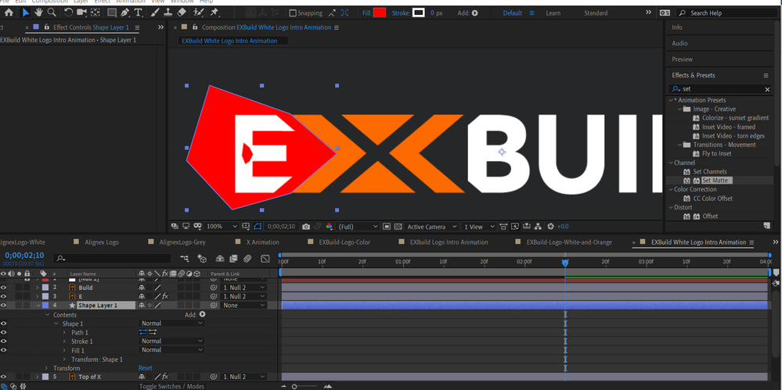Toggle the Snapping checkbox
Image resolution: width=782 pixels, height=390 pixels.
pos(293,13)
